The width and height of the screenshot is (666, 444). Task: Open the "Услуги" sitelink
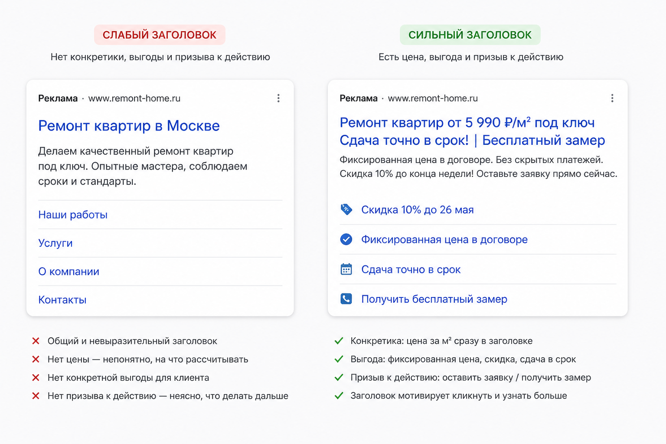coord(55,243)
